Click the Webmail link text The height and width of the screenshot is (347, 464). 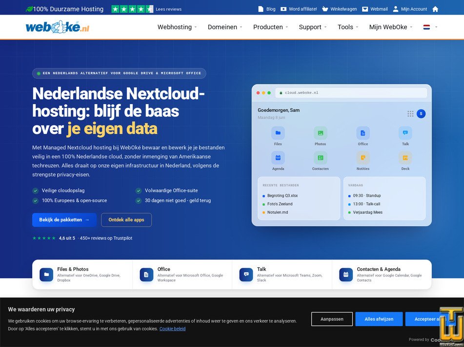tap(379, 9)
